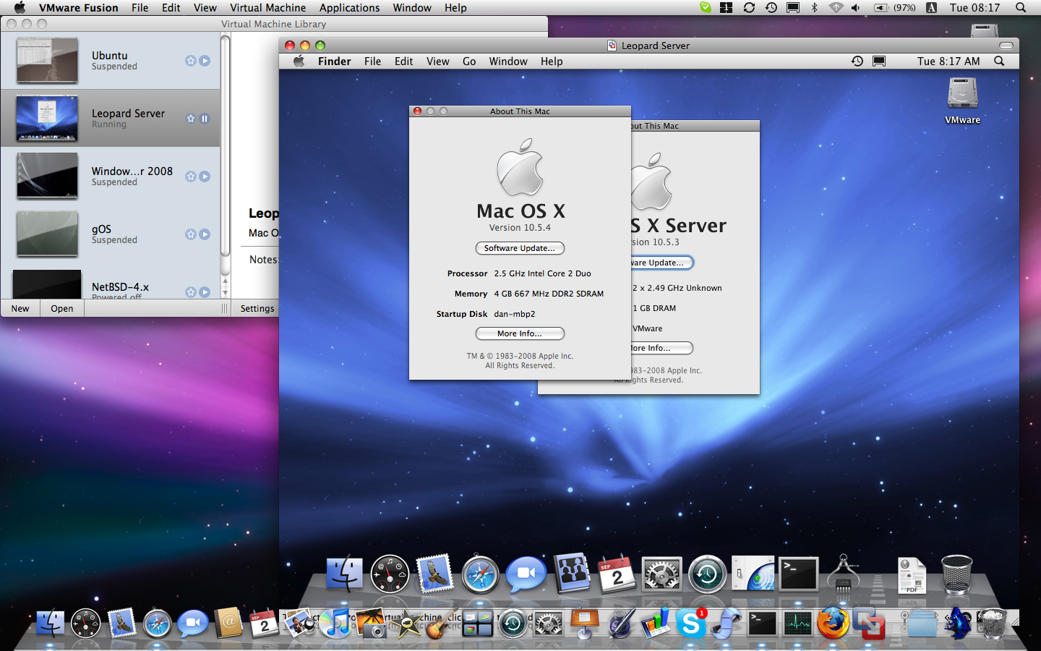Toggle favorite star for Leopard Server
Screen dimensions: 1041x651
point(191,119)
